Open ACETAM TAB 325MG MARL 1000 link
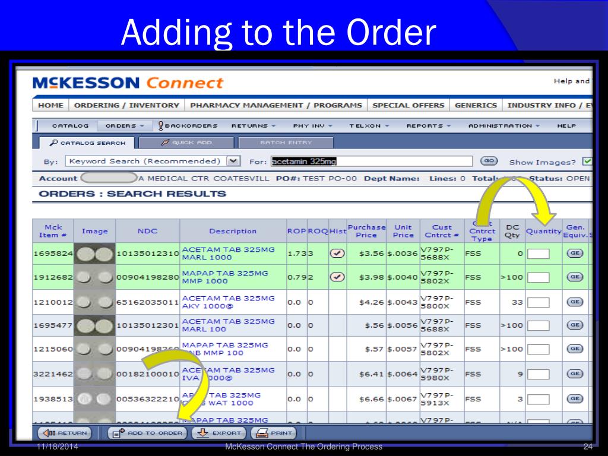 point(228,254)
